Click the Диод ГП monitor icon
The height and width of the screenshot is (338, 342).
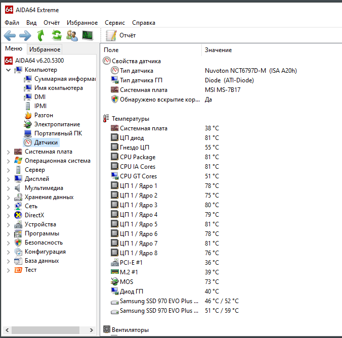(x=115, y=291)
